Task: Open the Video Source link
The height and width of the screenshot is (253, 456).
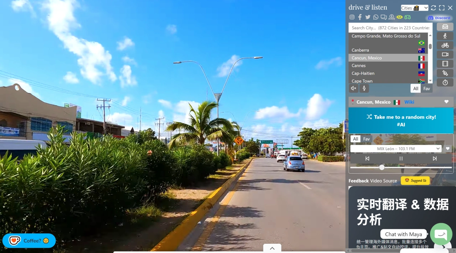Action: coord(383,181)
